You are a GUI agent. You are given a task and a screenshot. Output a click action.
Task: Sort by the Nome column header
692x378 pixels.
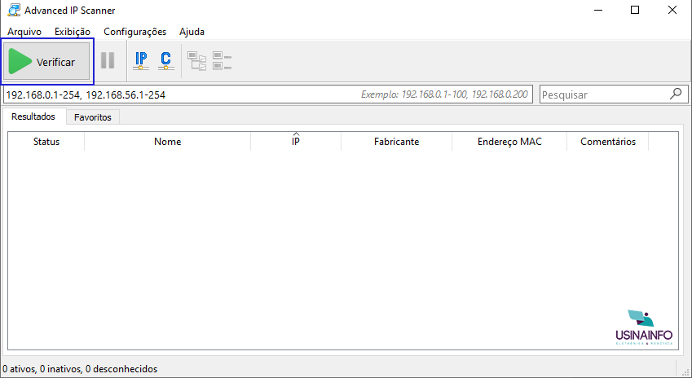pyautogui.click(x=168, y=142)
